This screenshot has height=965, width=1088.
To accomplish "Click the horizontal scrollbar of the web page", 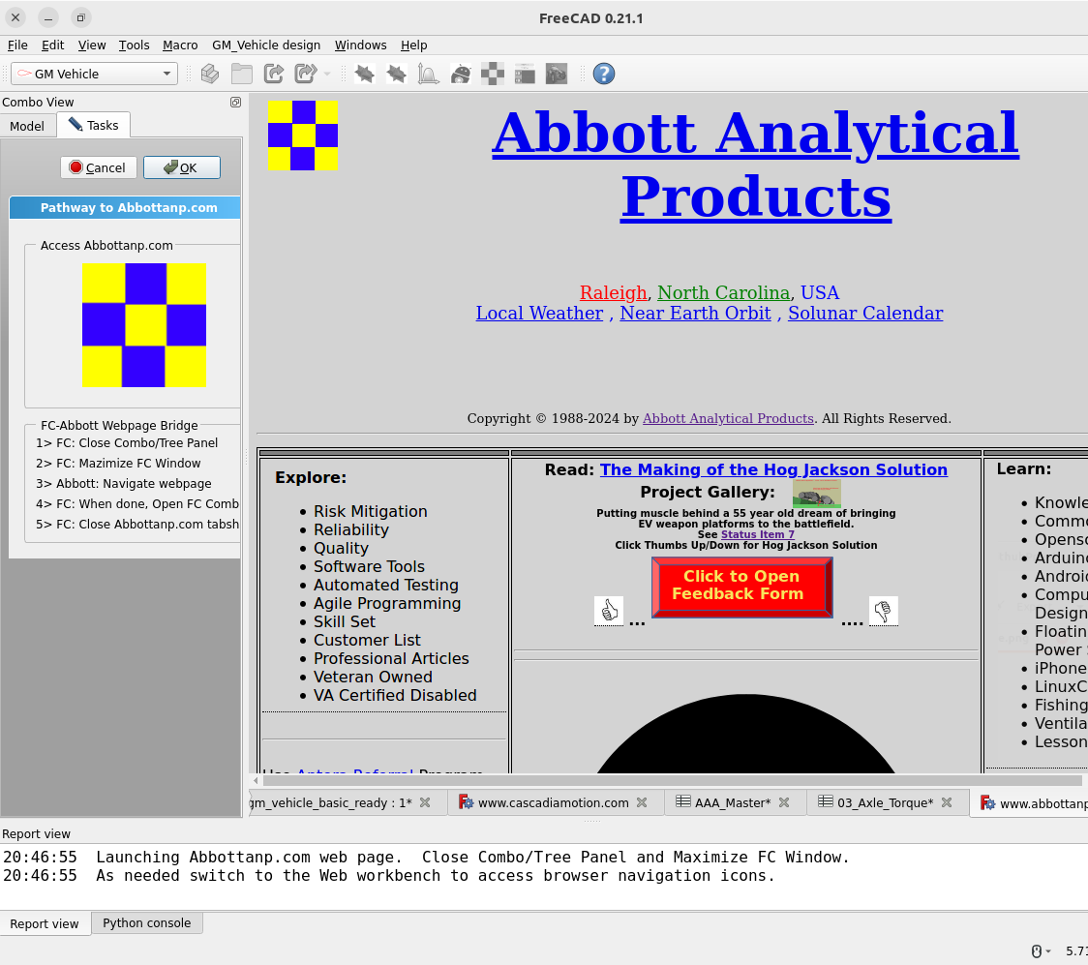I will pos(668,780).
